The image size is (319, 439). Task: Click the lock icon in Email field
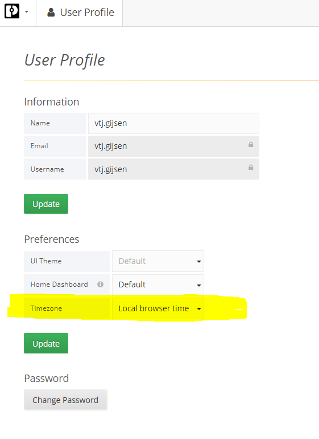[251, 144]
